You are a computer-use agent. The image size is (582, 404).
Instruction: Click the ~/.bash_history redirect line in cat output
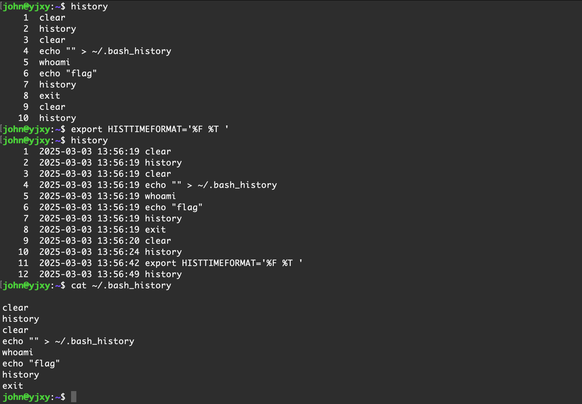(68, 341)
